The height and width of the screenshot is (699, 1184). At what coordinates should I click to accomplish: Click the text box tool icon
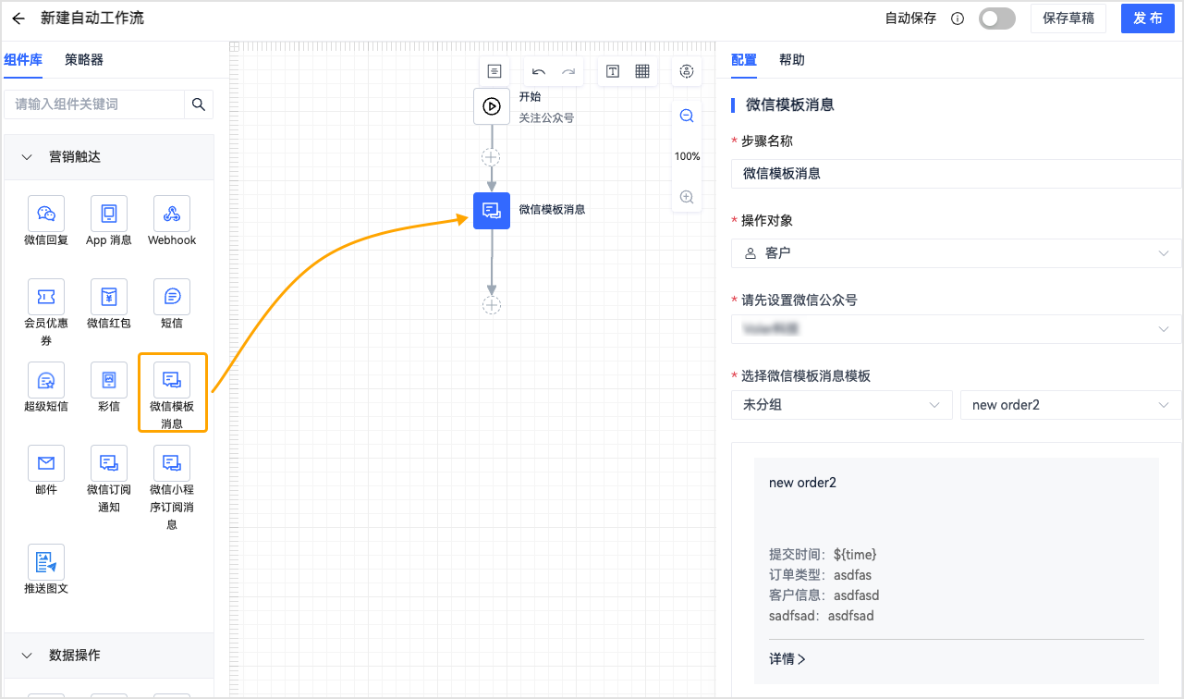pyautogui.click(x=613, y=71)
